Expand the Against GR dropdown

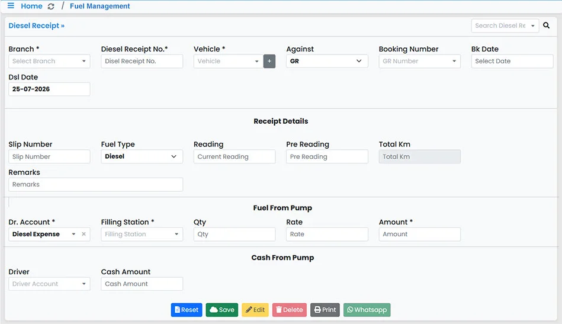pyautogui.click(x=327, y=61)
